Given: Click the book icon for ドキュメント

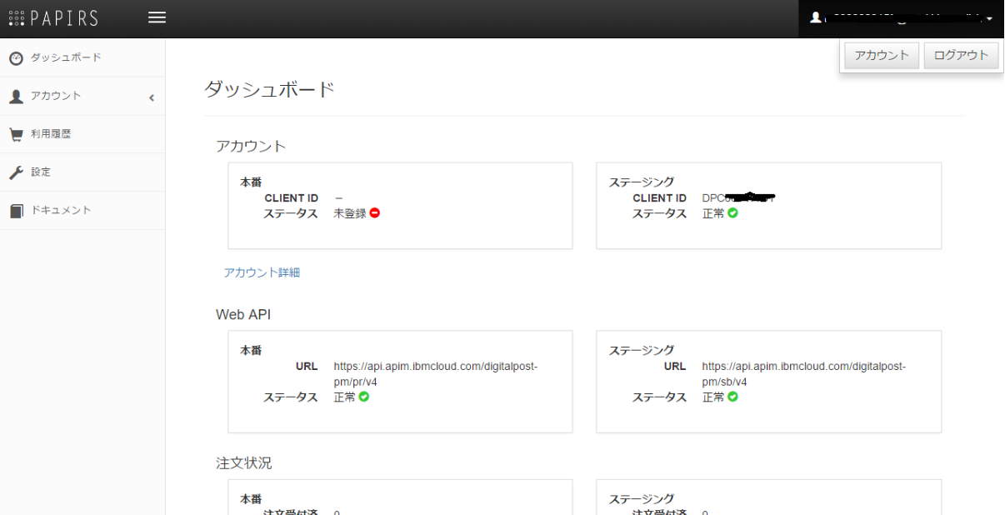Looking at the screenshot, I should click(16, 211).
